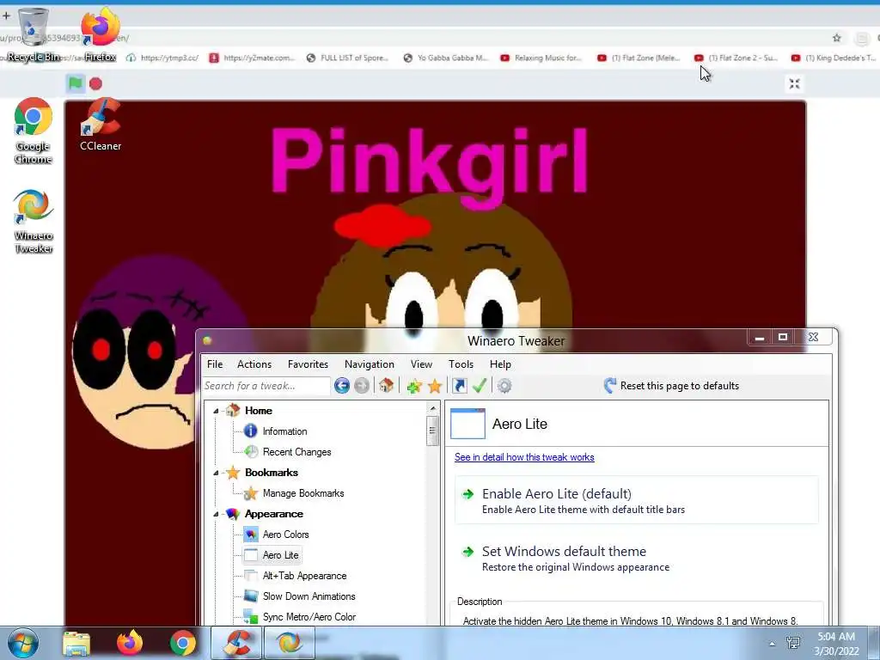
Task: Open the Recycle Bin desktop icon
Action: 34,34
